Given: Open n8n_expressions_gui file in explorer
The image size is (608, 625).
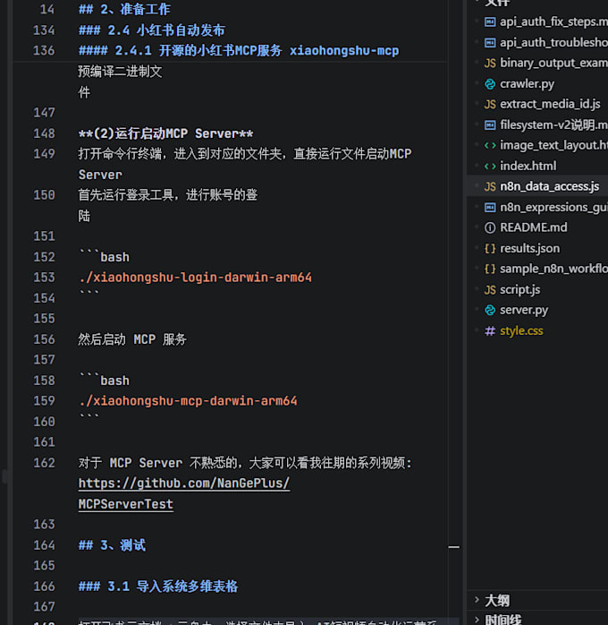Looking at the screenshot, I should click(553, 207).
